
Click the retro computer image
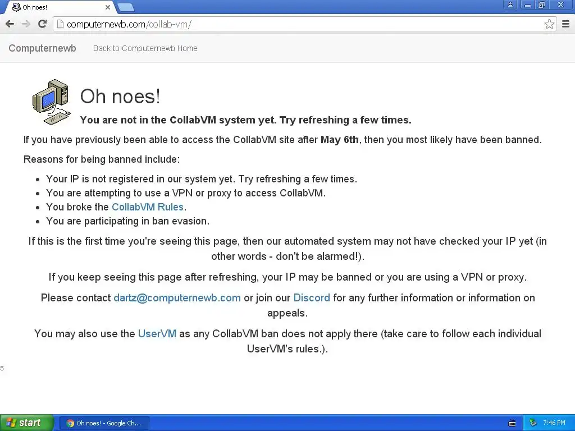51,102
